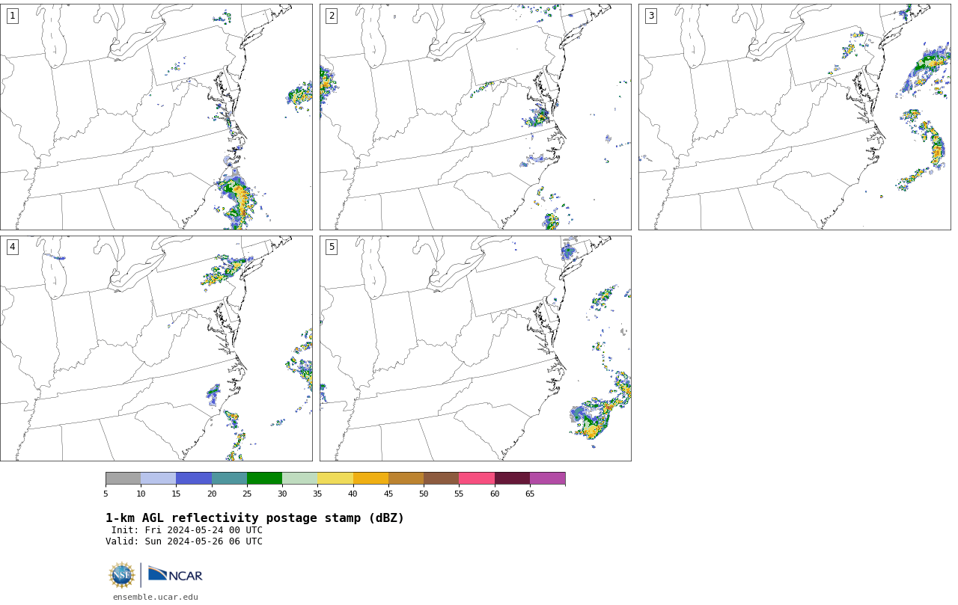The width and height of the screenshot is (958, 605).
Task: Click the colorbar tick label '50'
Action: point(424,494)
